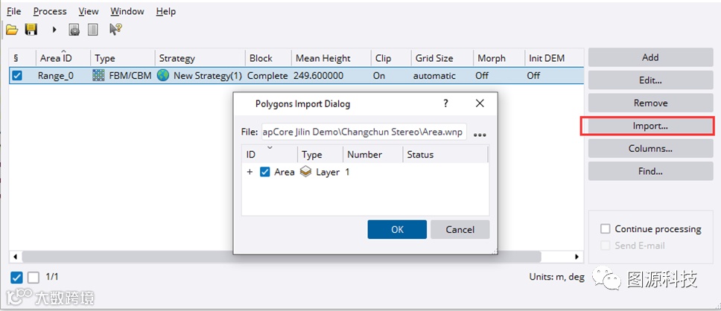Screen dimensions: 721x311
Task: Expand the Area tree node
Action: 250,172
